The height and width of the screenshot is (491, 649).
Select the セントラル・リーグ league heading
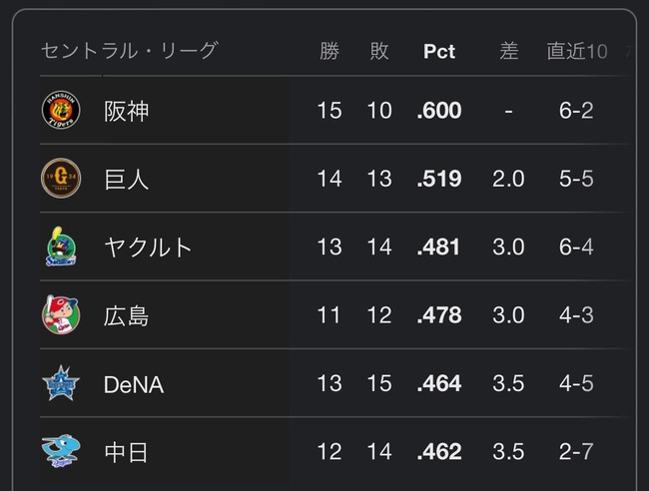pos(129,51)
